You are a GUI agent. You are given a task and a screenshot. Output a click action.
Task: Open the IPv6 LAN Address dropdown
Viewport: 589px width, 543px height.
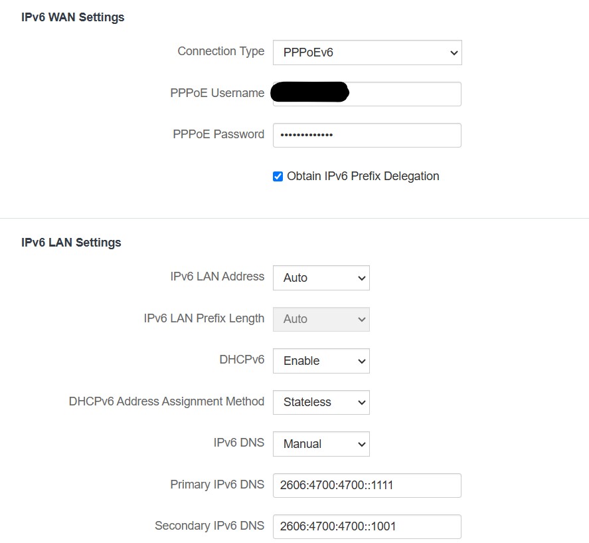click(x=321, y=278)
